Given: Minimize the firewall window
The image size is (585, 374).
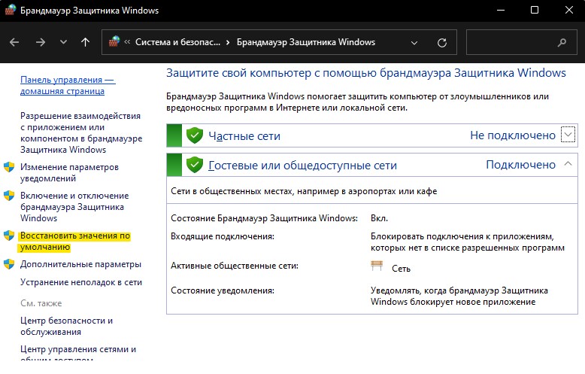Looking at the screenshot, I should tap(501, 10).
